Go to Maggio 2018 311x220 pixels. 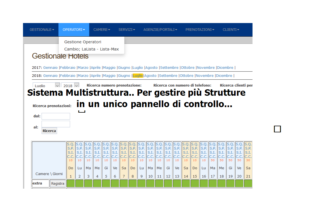point(109,76)
